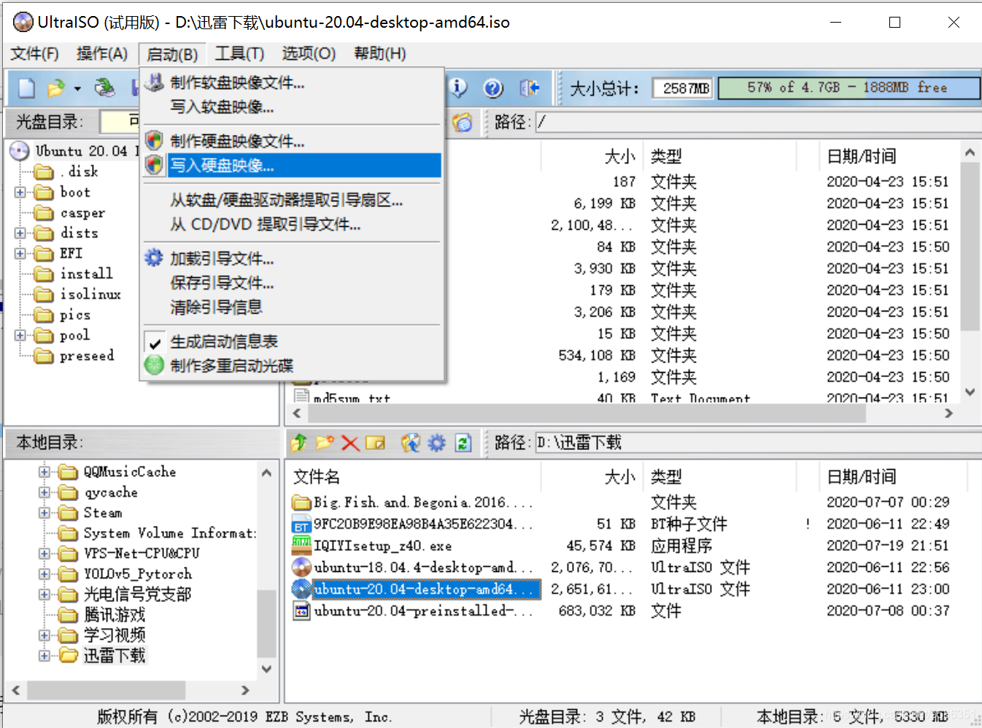Click the BT icon of 9FC20B9E98EA file

click(301, 524)
